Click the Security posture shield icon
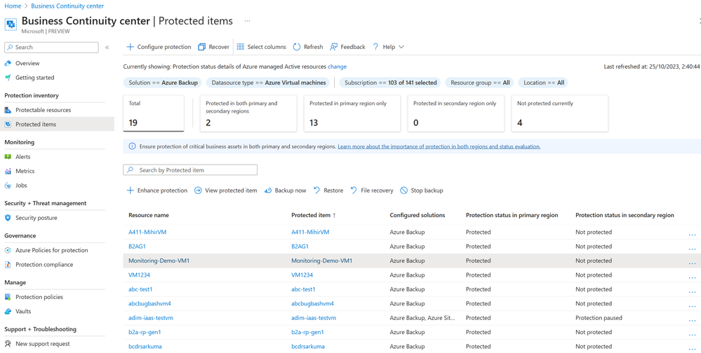The width and height of the screenshot is (701, 353). tap(8, 218)
